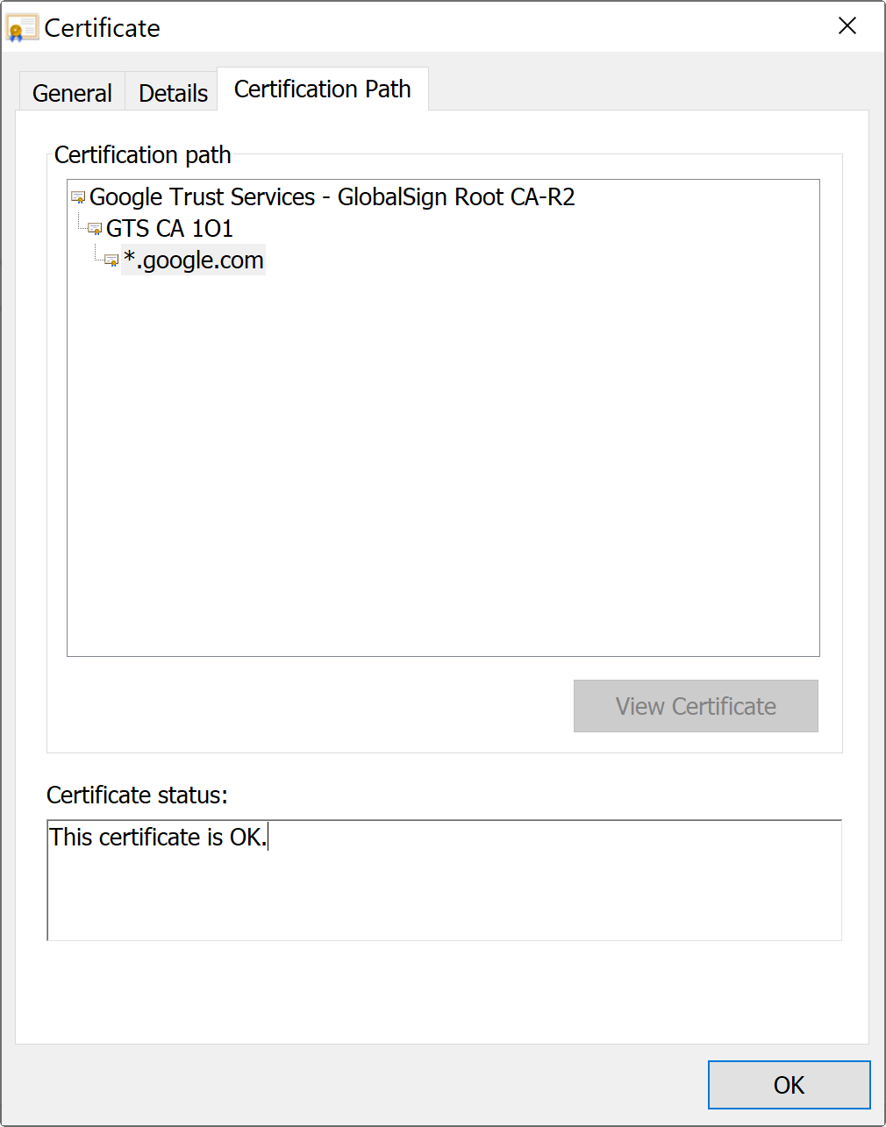Click inside the Certificate status text box
The image size is (886, 1127).
(x=445, y=880)
